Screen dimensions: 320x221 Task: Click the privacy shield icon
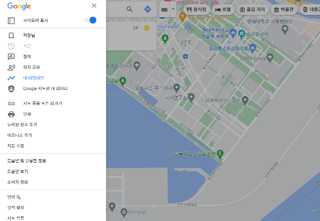click(x=11, y=89)
